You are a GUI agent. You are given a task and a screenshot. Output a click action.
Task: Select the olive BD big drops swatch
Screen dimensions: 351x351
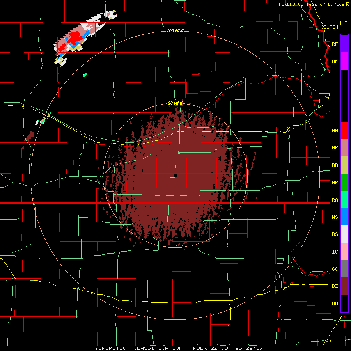(344, 165)
